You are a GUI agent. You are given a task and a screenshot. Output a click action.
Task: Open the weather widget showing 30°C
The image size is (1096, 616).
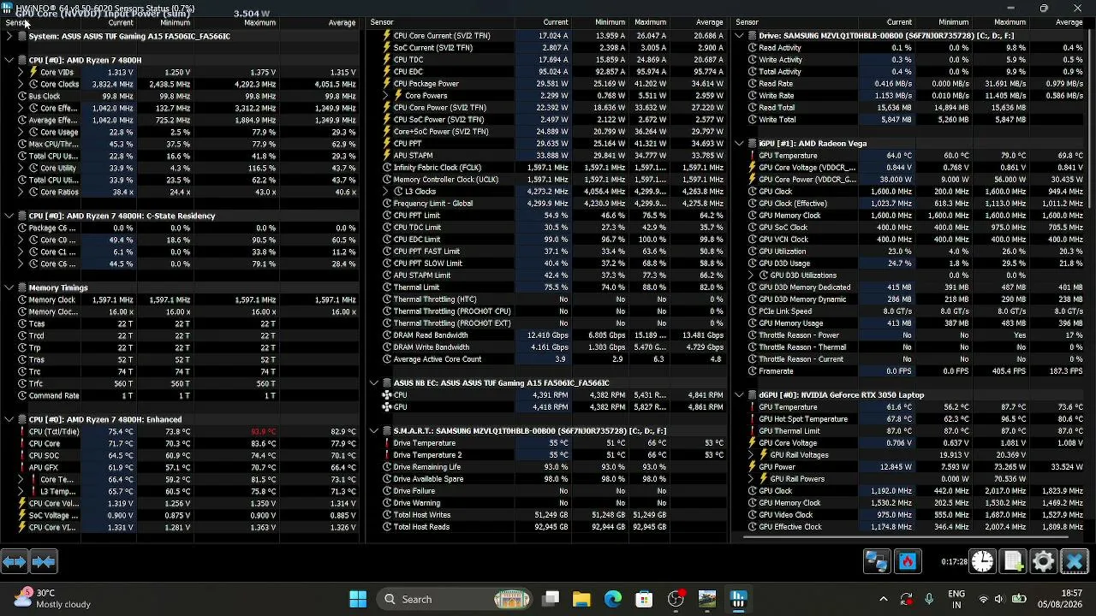tap(51, 599)
